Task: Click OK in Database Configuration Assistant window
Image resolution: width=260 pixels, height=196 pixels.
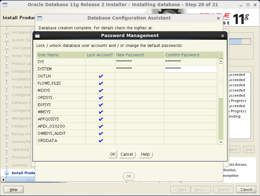Action: tap(129, 176)
